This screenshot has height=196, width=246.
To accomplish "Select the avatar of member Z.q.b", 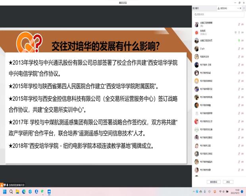I will tap(196, 49).
